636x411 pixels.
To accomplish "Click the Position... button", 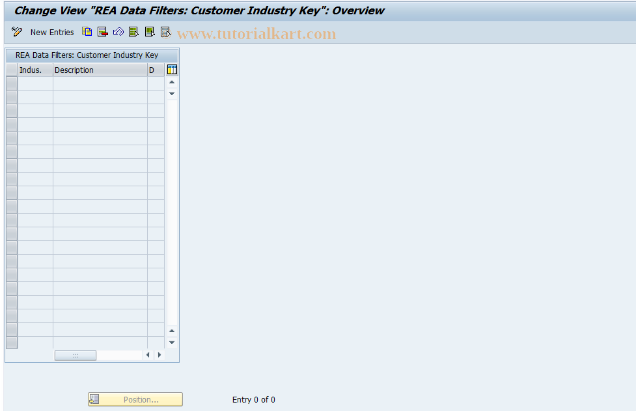I will click(135, 399).
